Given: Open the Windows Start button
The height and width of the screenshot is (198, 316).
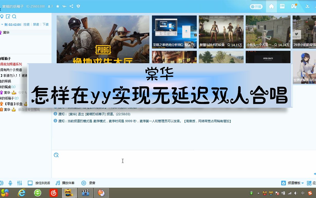Looking at the screenshot, I should tap(5, 193).
